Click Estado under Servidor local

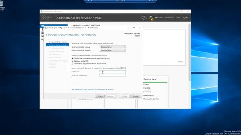[x=146, y=84]
